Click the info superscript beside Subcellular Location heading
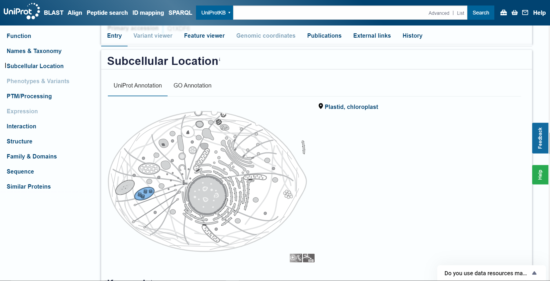The width and height of the screenshot is (550, 281). [219, 59]
